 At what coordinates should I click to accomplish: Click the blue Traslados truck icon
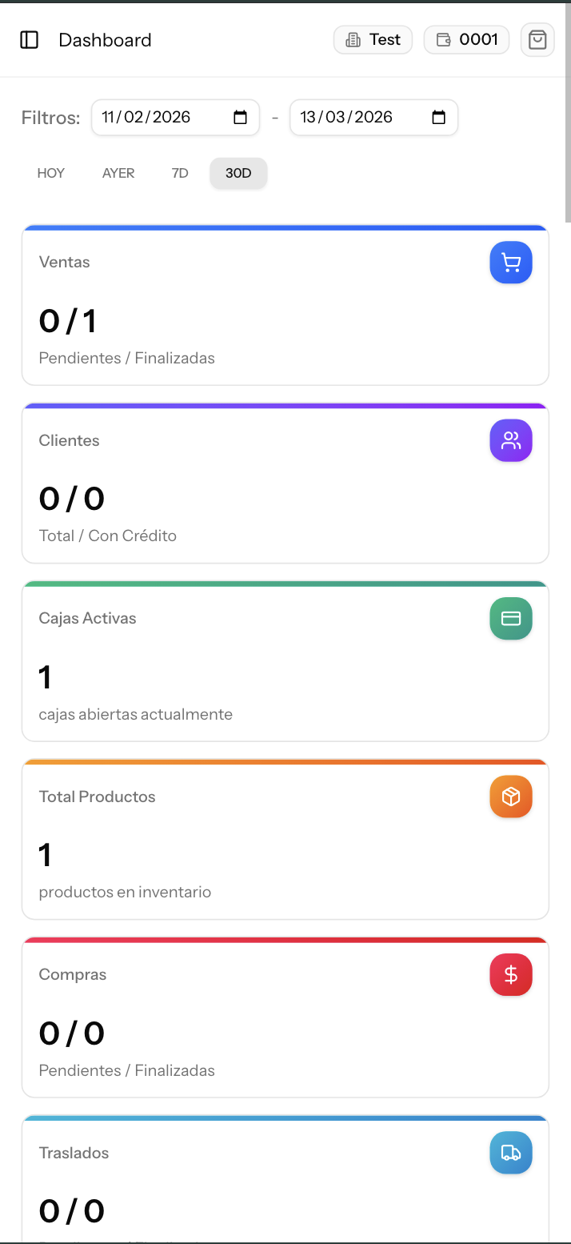(x=511, y=1153)
